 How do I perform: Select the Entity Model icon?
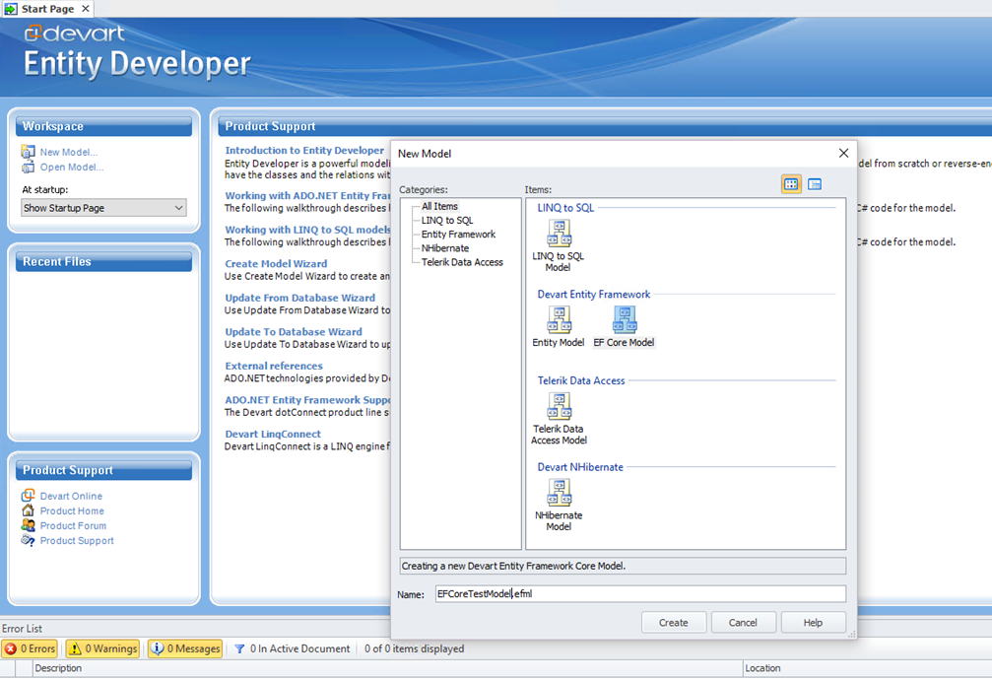pos(559,319)
